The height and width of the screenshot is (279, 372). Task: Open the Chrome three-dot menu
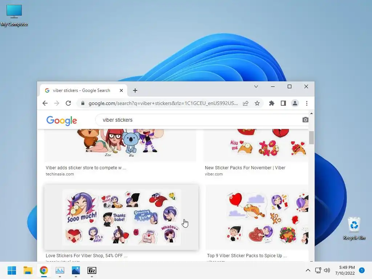click(x=307, y=103)
